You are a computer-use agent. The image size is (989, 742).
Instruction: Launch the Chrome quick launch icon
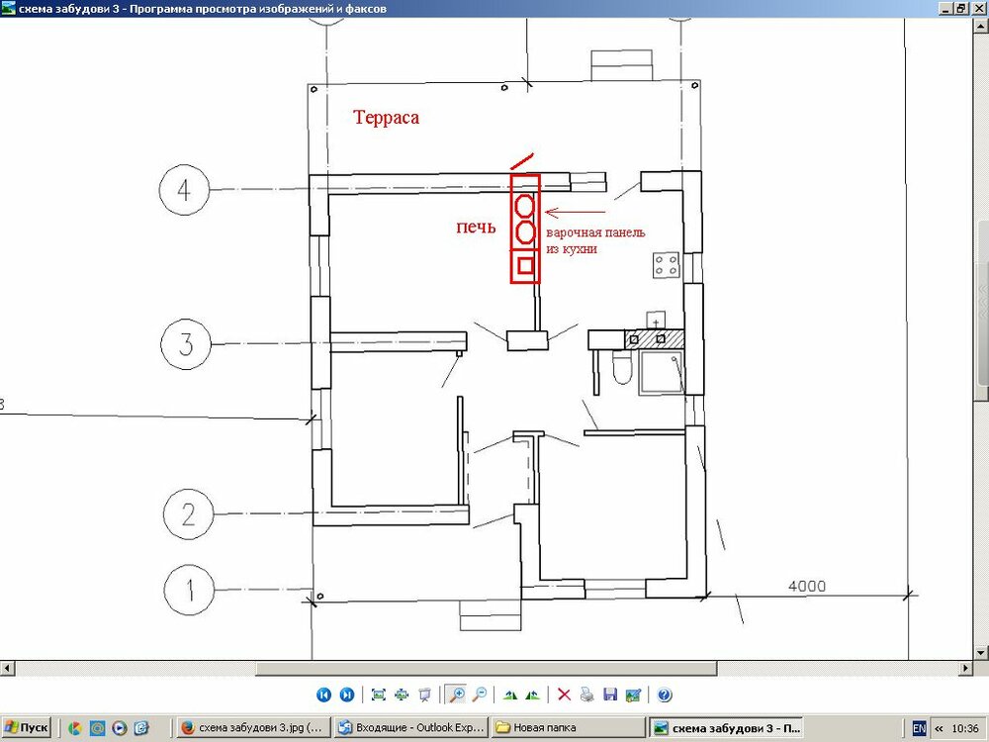74,728
